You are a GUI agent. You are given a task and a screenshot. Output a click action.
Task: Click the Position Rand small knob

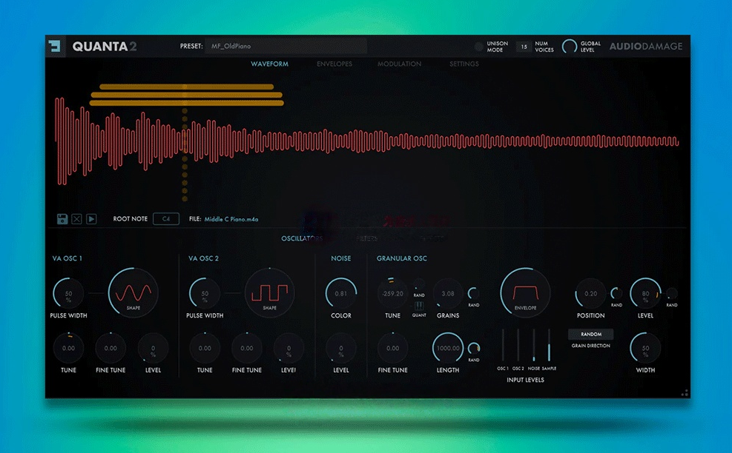(x=617, y=293)
